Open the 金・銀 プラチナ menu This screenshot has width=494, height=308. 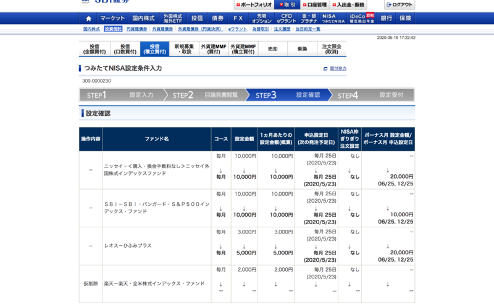pos(309,18)
